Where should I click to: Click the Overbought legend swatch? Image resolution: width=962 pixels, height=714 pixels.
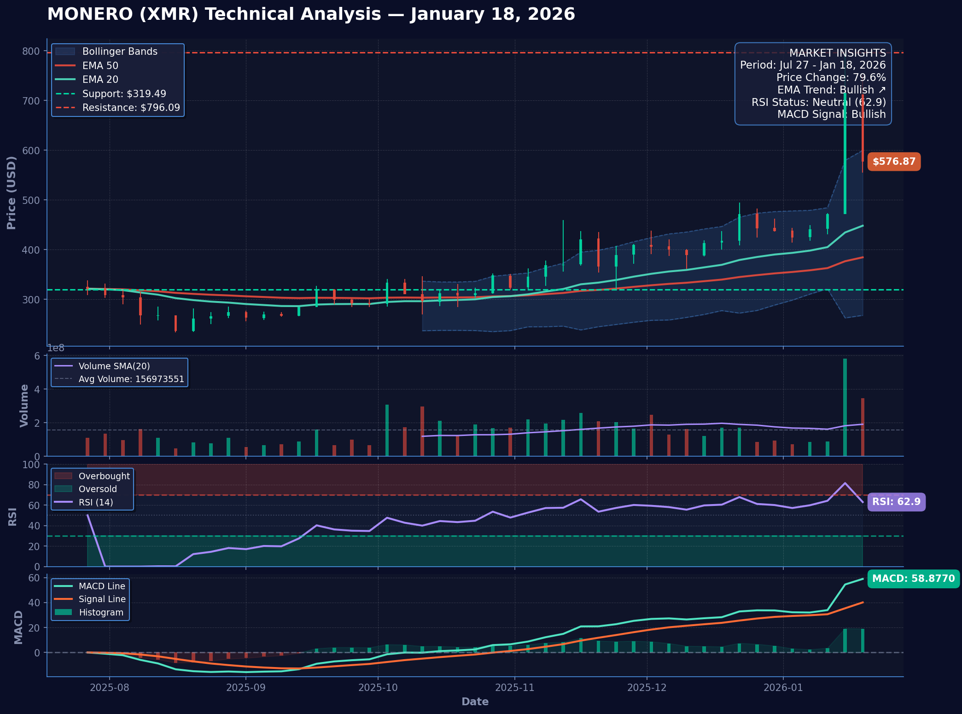tap(63, 476)
